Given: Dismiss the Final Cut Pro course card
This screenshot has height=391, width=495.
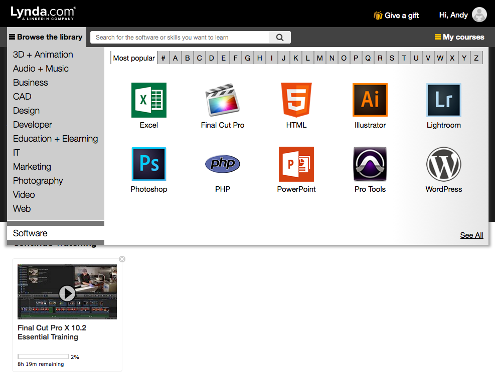Looking at the screenshot, I should click(122, 259).
